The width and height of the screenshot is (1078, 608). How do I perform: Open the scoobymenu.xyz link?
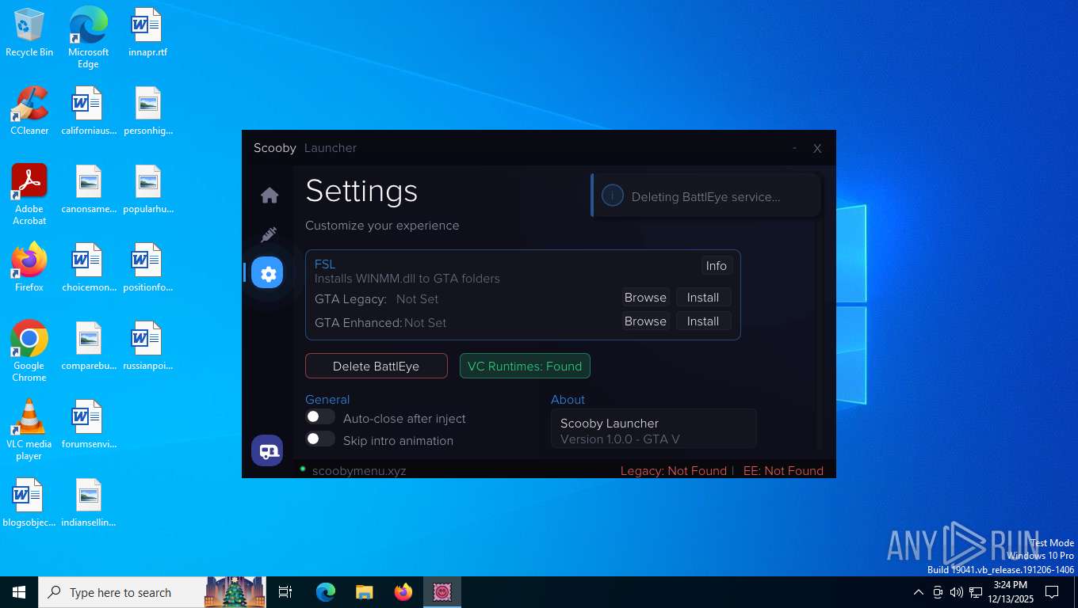359,471
